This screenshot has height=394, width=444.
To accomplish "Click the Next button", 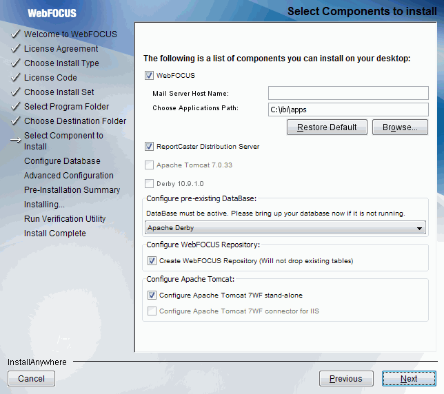I will coord(409,378).
